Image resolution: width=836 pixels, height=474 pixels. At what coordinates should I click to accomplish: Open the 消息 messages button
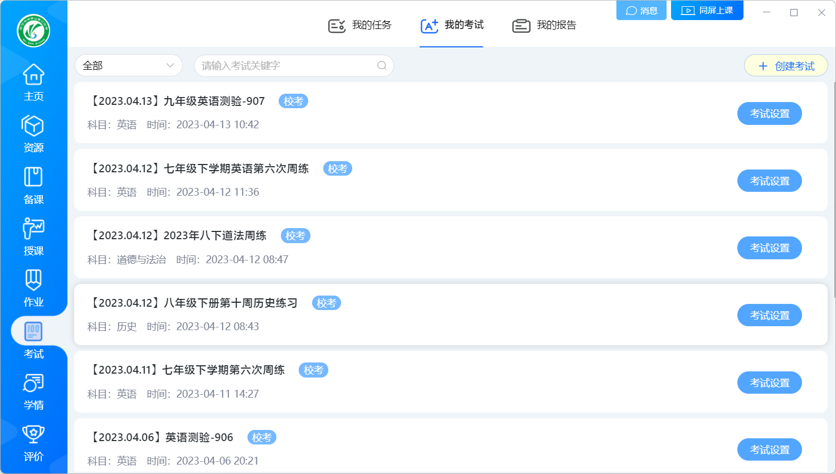tap(641, 11)
